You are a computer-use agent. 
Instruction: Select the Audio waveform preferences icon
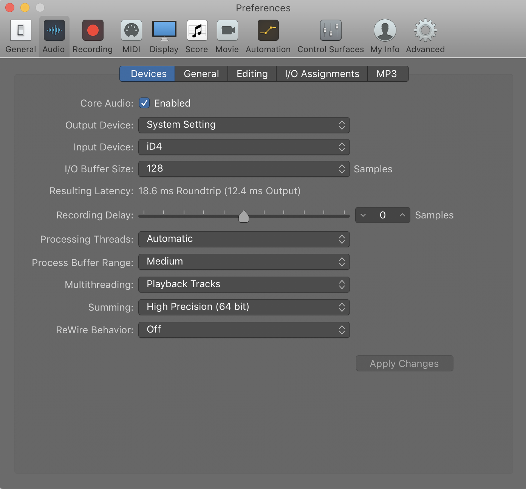(x=54, y=30)
